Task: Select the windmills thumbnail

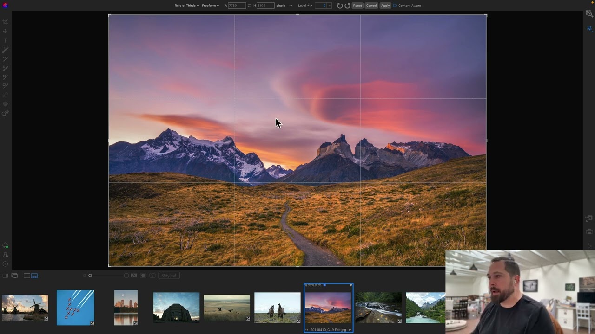Action: click(25, 308)
